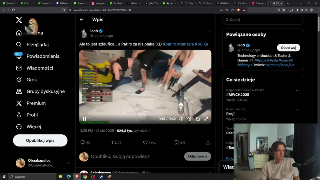Switch to the VooltBanic tab
This screenshot has height=180, width=320.
click(x=116, y=3)
